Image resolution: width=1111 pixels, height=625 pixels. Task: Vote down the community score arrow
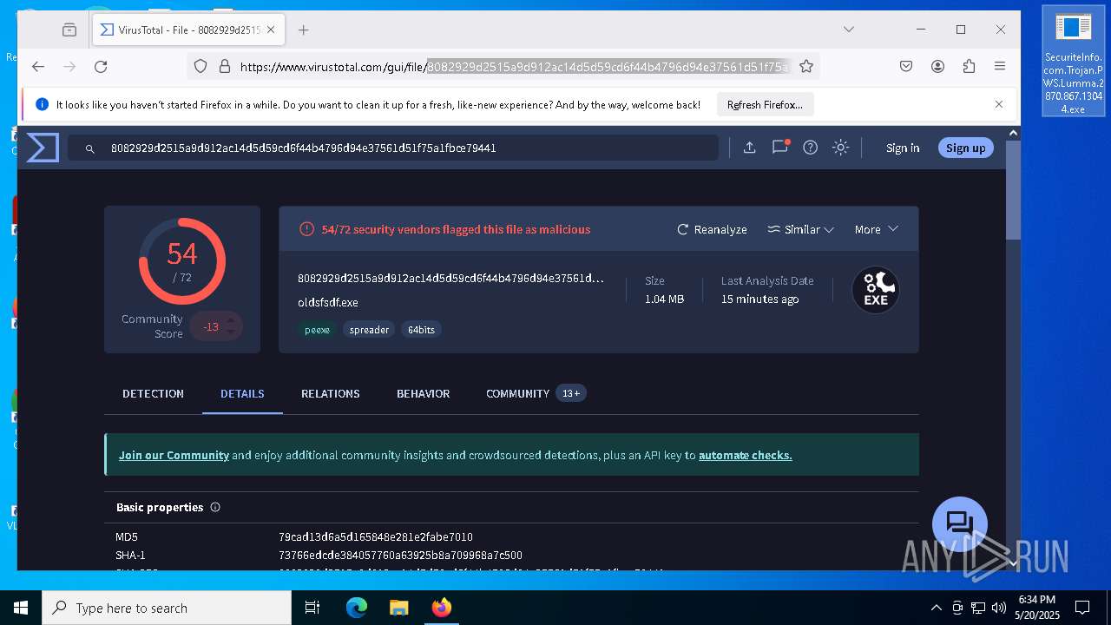231,332
